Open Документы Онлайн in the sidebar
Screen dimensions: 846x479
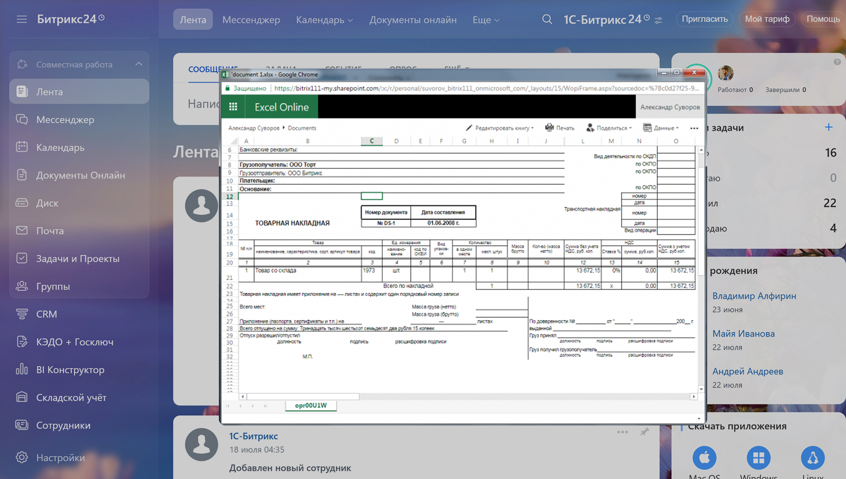point(79,175)
